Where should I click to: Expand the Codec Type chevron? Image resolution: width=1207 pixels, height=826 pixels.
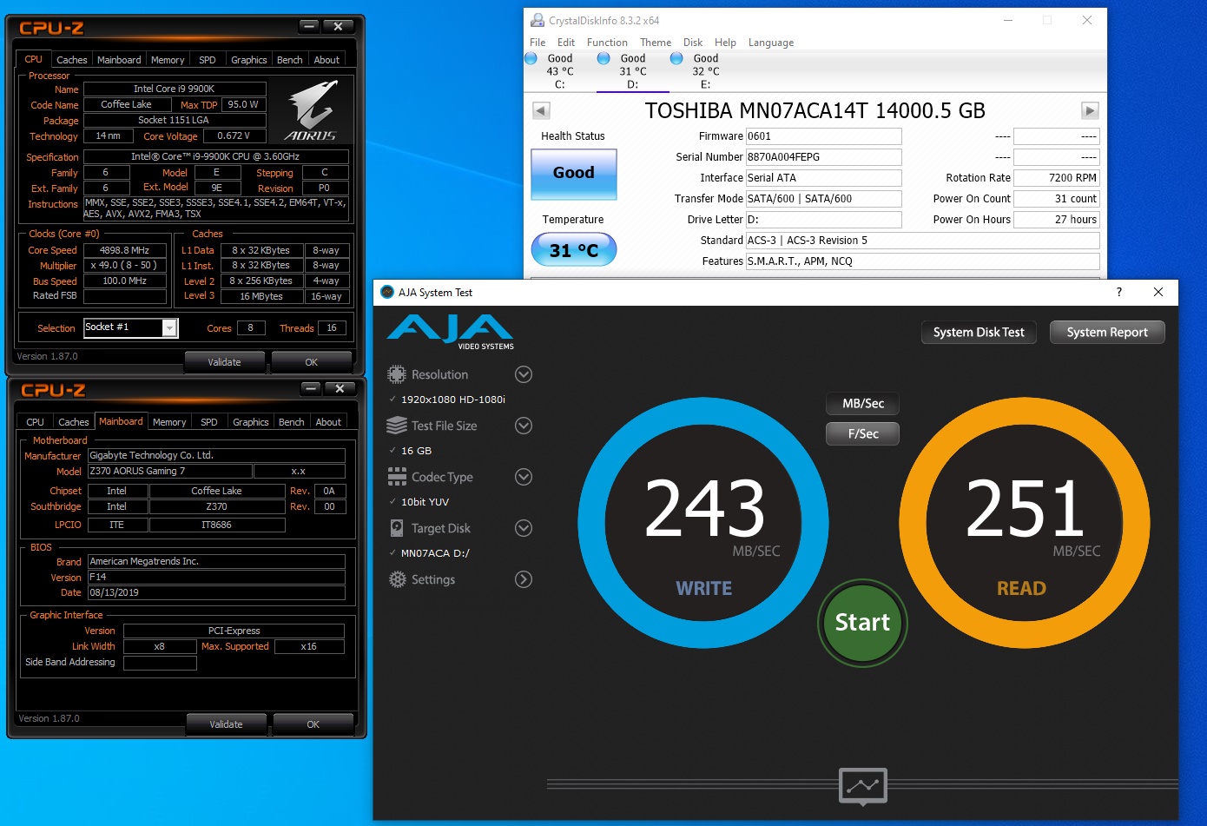tap(523, 477)
